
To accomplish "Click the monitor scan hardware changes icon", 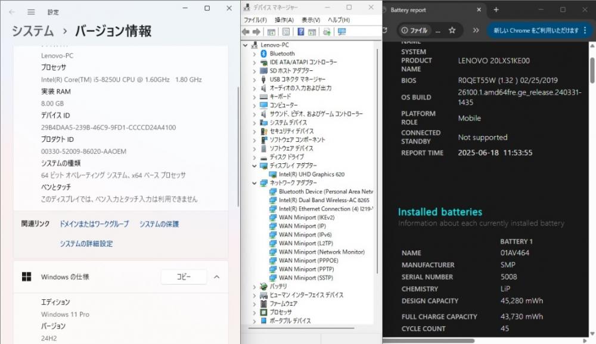I will (x=342, y=32).
